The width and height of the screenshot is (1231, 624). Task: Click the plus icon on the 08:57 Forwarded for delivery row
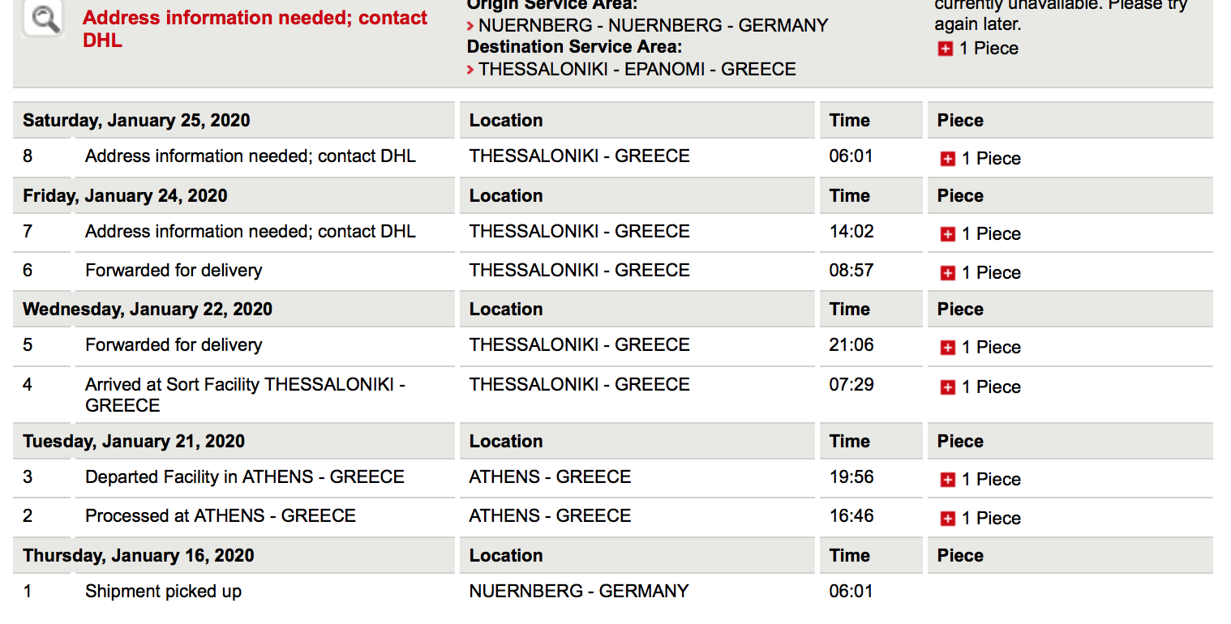coord(947,273)
